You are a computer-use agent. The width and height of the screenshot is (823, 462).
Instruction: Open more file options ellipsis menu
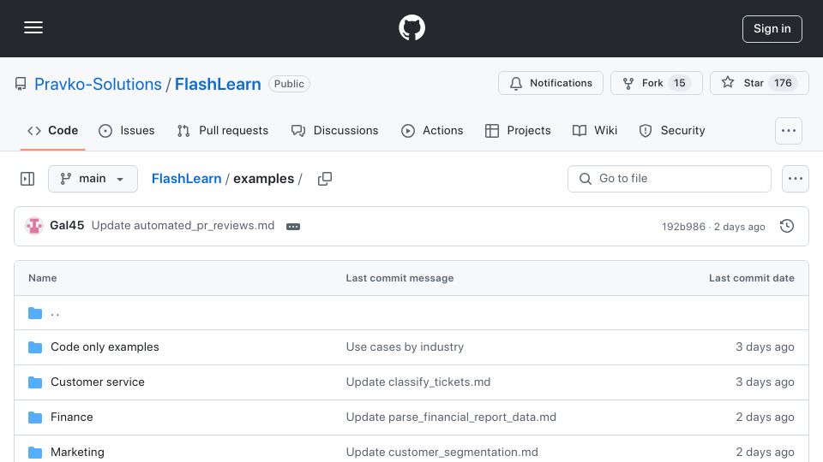pyautogui.click(x=796, y=179)
